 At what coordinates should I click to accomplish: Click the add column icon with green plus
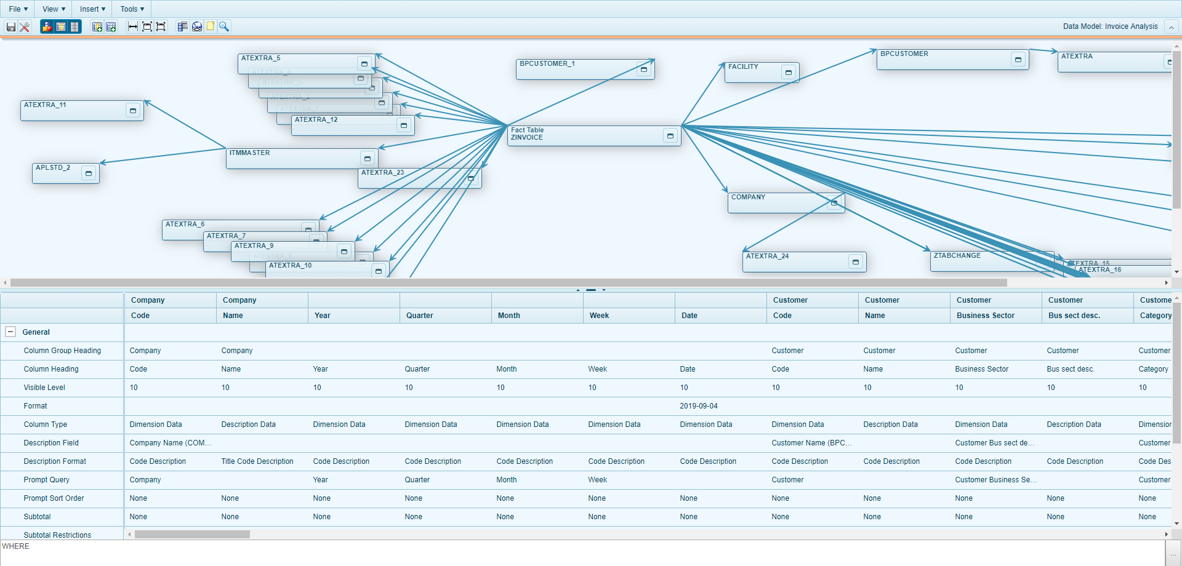[x=97, y=26]
